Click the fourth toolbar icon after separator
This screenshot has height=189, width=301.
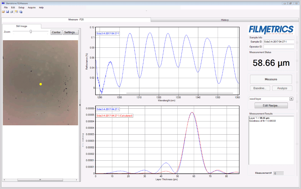17,12
